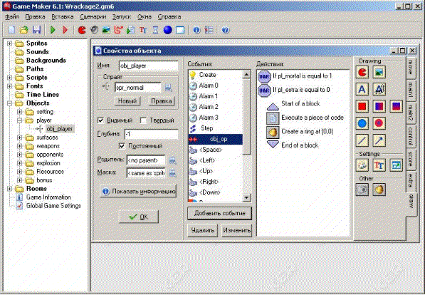Open the Файл menu
The height and width of the screenshot is (295, 425).
coord(12,17)
